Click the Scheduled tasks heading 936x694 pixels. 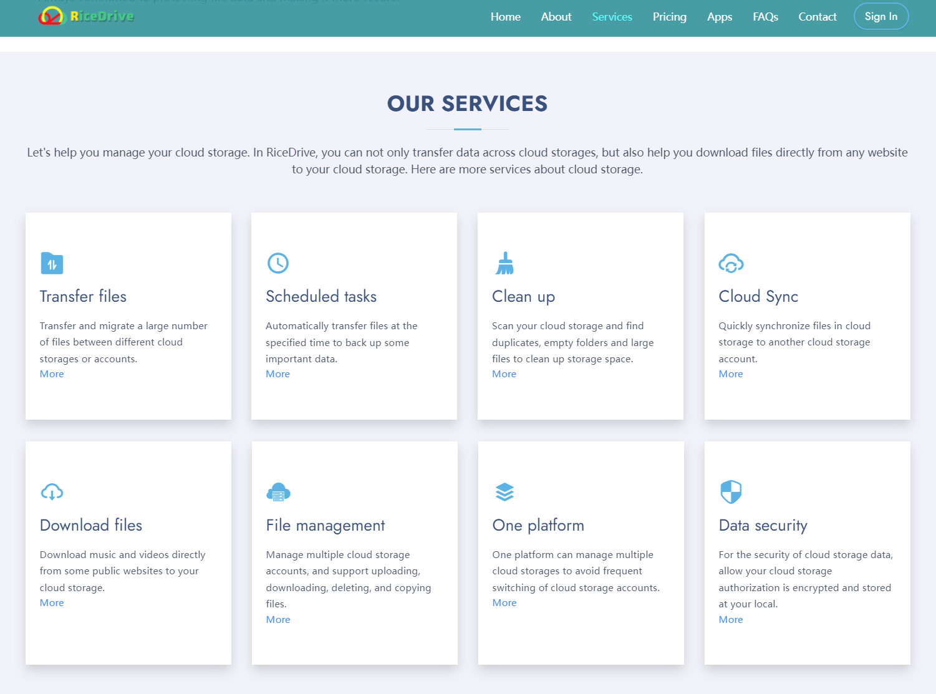click(321, 296)
